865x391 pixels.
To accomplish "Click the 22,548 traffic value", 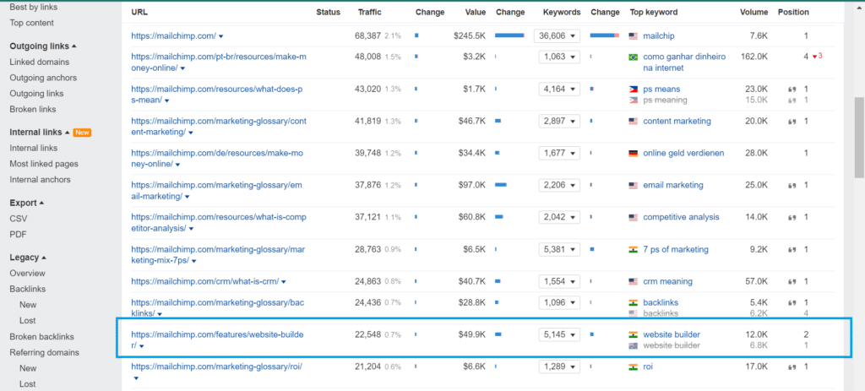I will [368, 334].
